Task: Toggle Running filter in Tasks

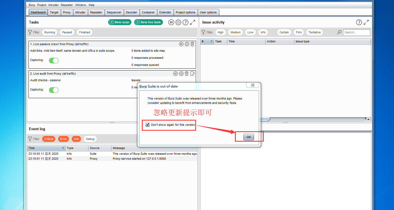Action: coord(50,32)
